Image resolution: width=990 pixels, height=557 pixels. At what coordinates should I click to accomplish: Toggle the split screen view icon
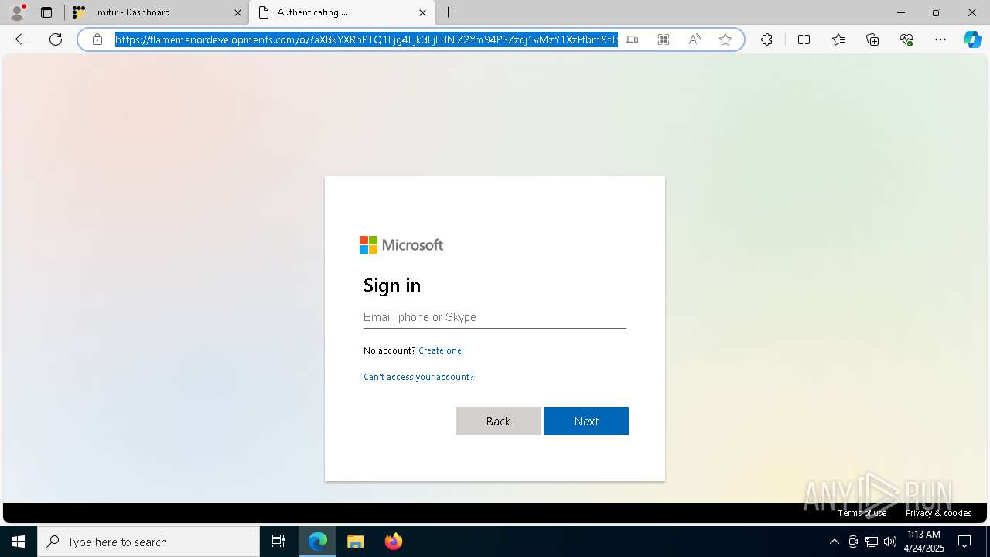804,39
